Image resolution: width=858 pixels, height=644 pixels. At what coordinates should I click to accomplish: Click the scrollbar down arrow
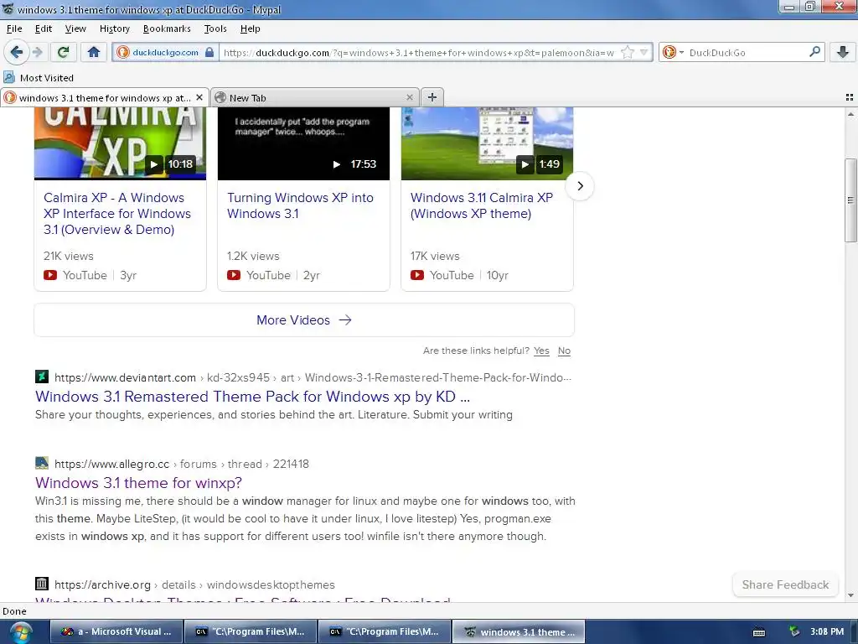tap(850, 595)
